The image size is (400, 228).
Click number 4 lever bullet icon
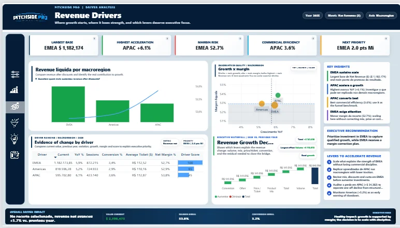pyautogui.click(x=329, y=185)
